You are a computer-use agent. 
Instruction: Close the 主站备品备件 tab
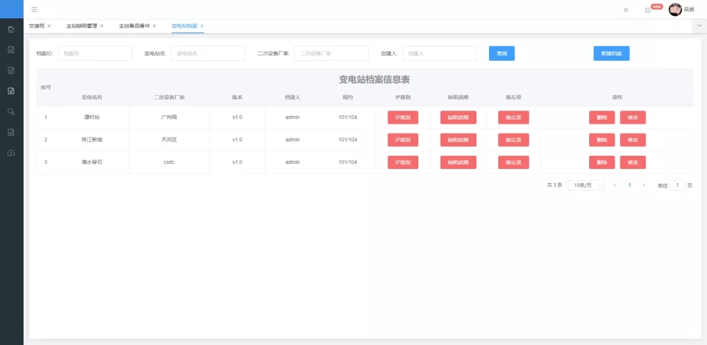pos(154,26)
